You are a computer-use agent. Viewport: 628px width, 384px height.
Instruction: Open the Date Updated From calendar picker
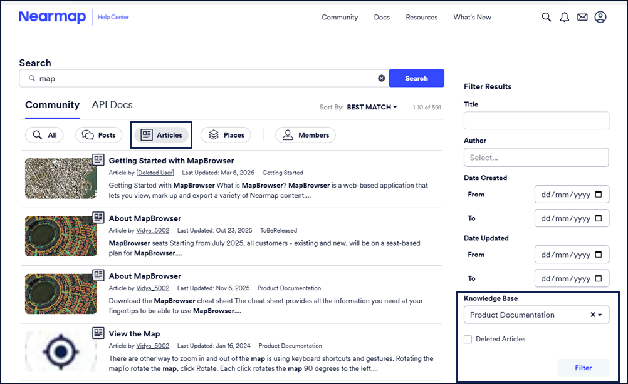pos(599,255)
